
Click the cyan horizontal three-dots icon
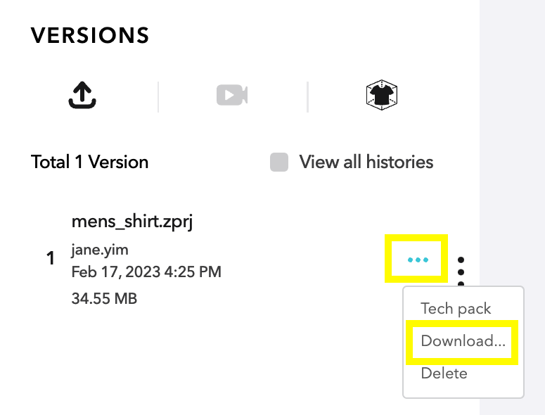click(x=418, y=260)
